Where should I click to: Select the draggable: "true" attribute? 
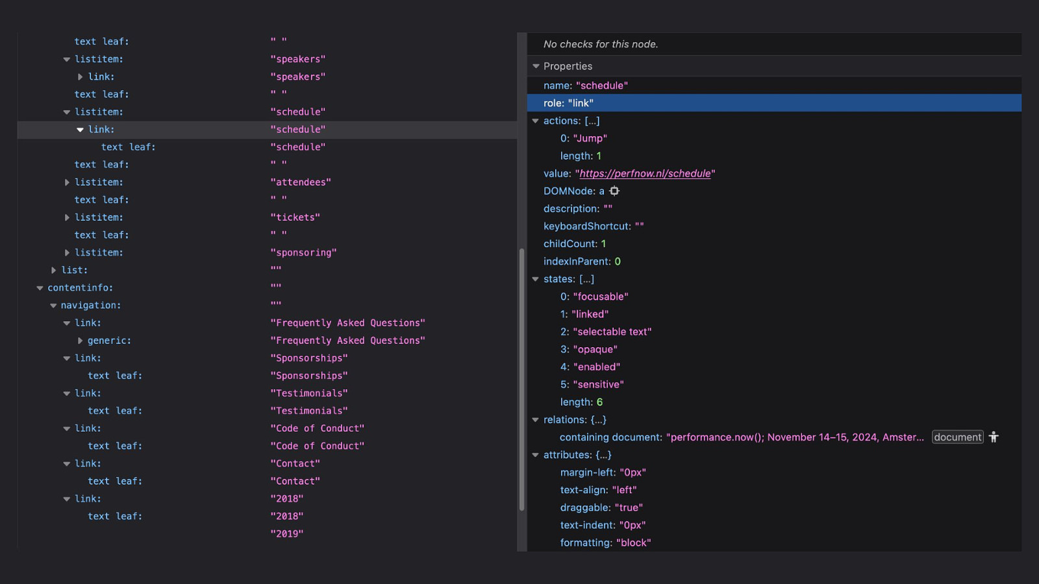[774, 507]
